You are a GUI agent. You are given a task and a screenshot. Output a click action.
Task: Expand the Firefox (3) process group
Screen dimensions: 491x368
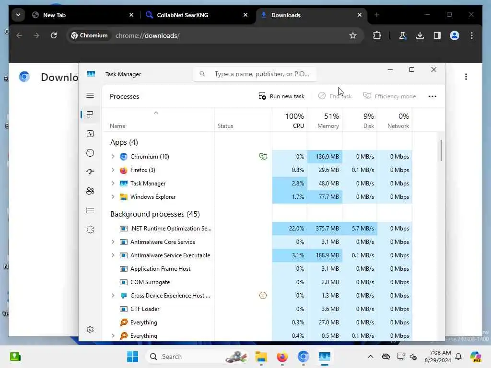113,170
